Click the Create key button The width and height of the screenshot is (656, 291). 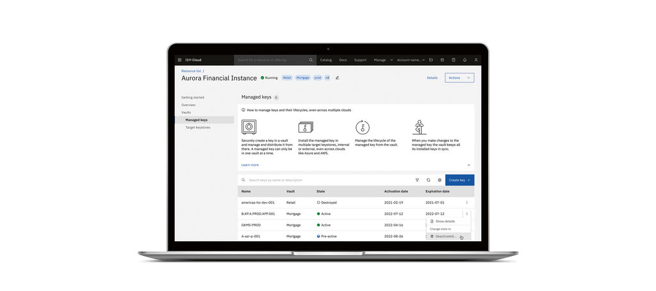tap(459, 180)
